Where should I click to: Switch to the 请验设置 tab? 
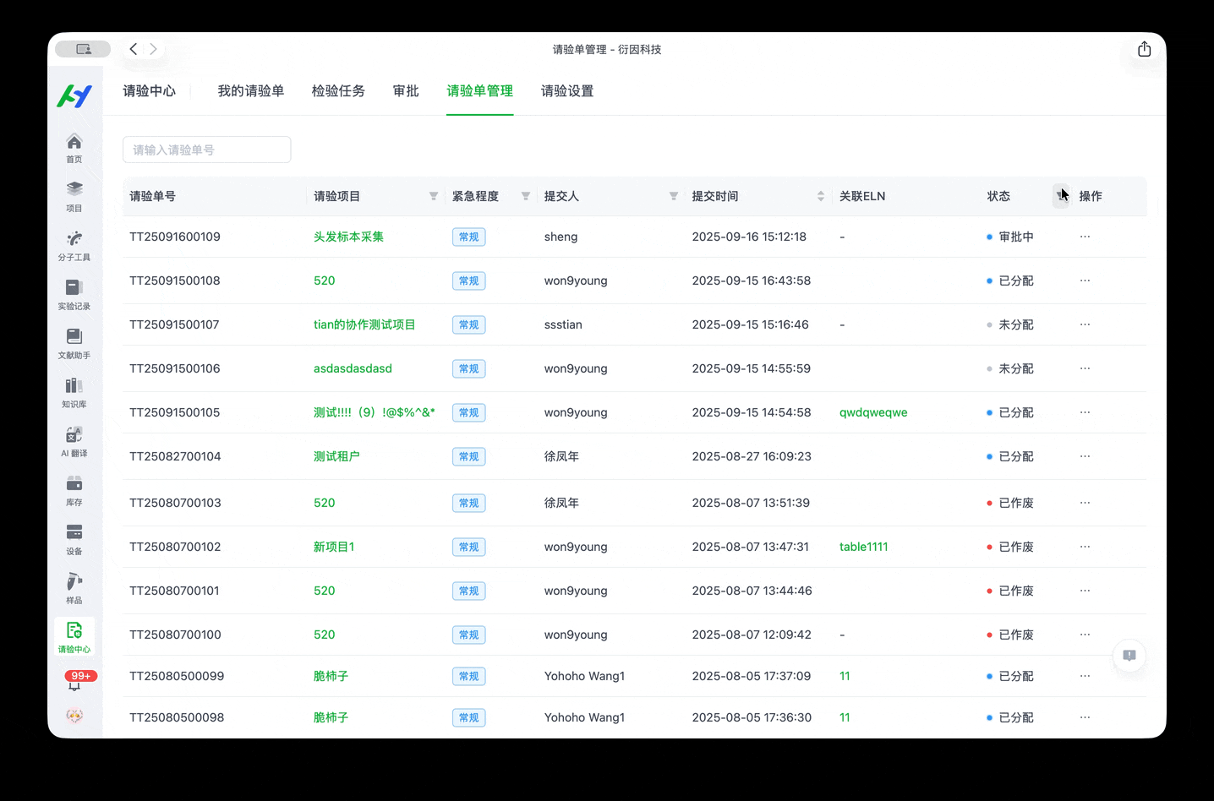(567, 91)
